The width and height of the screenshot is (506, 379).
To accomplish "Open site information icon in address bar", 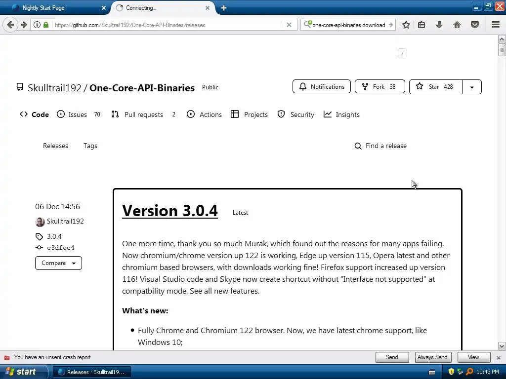I will 37,25.
